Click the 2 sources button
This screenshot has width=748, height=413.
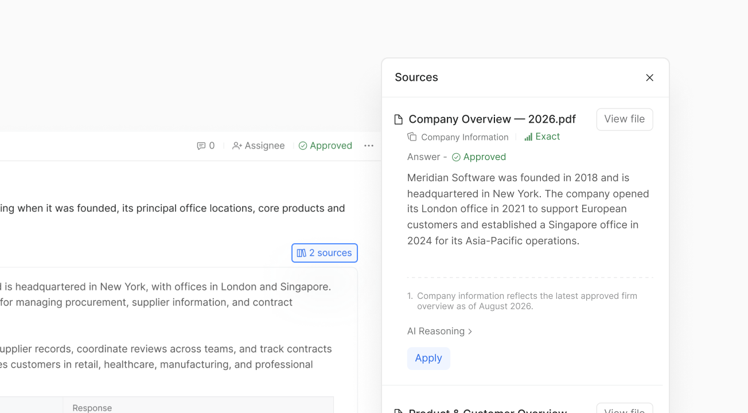[325, 253]
